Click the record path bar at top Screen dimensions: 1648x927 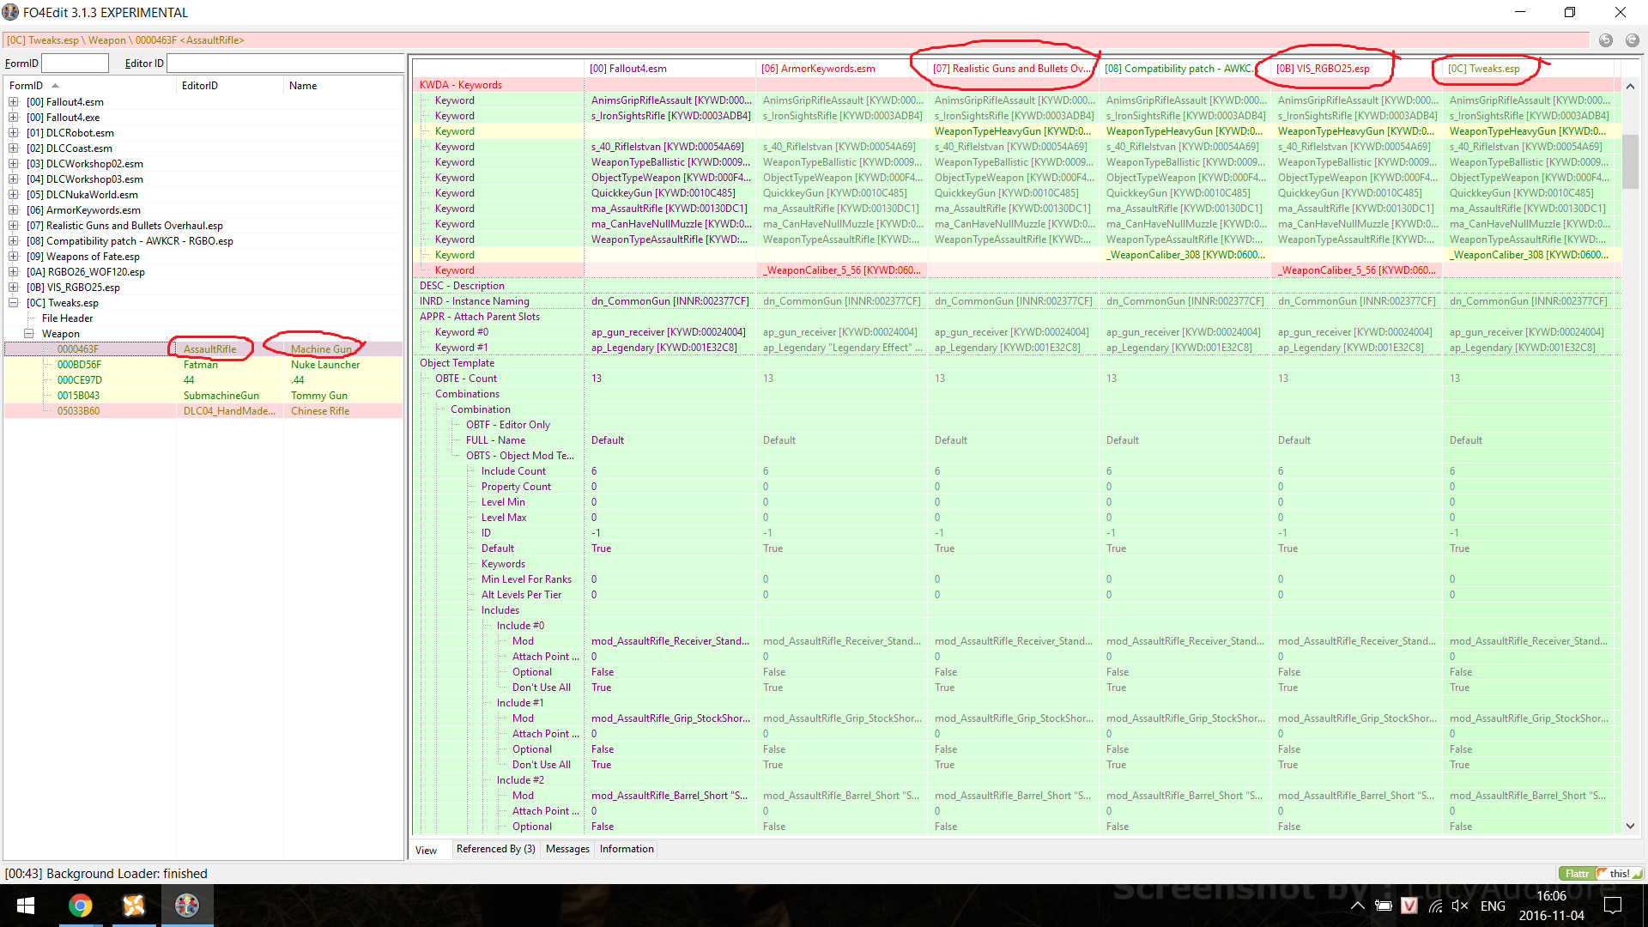tap(797, 40)
